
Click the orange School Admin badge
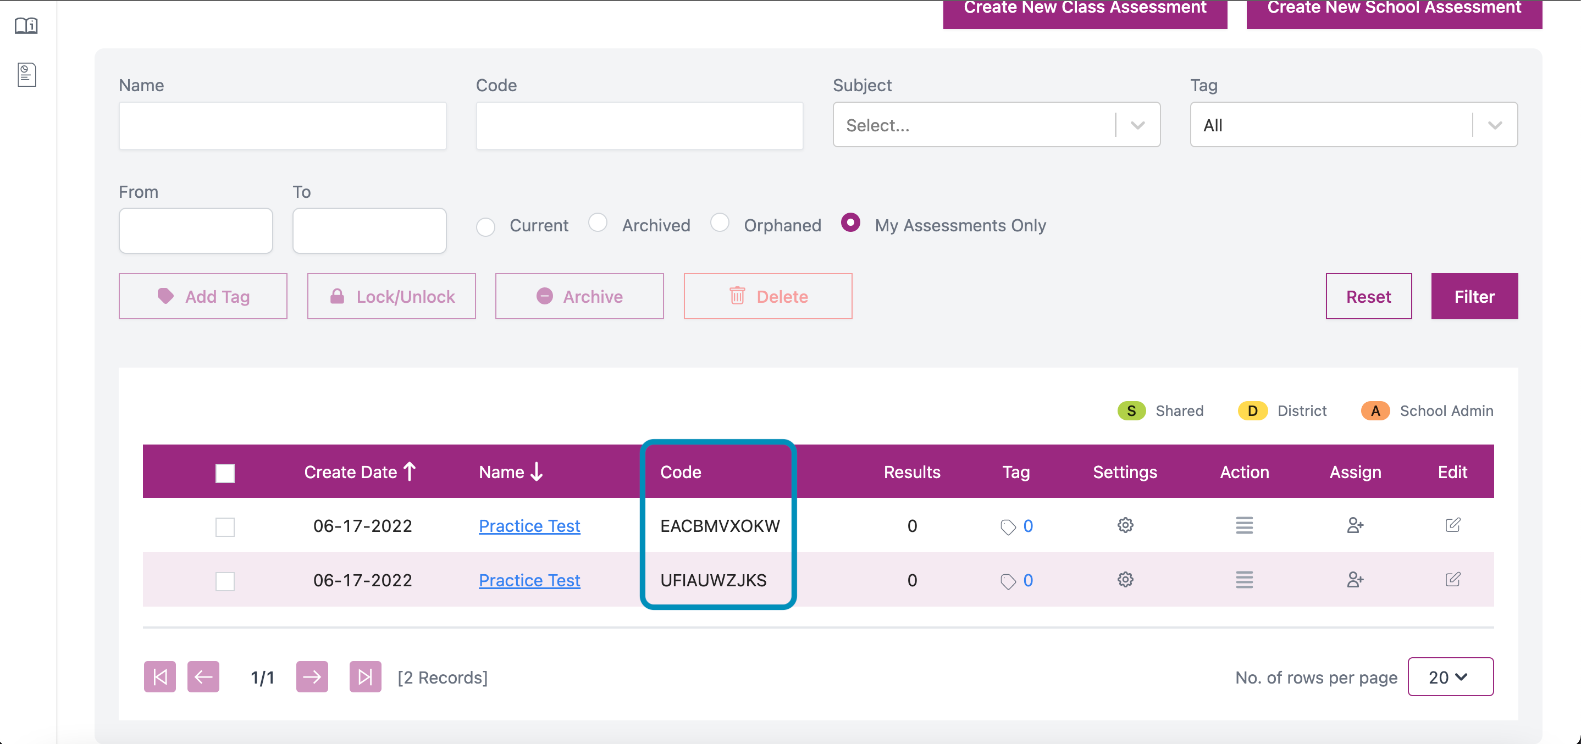coord(1375,410)
